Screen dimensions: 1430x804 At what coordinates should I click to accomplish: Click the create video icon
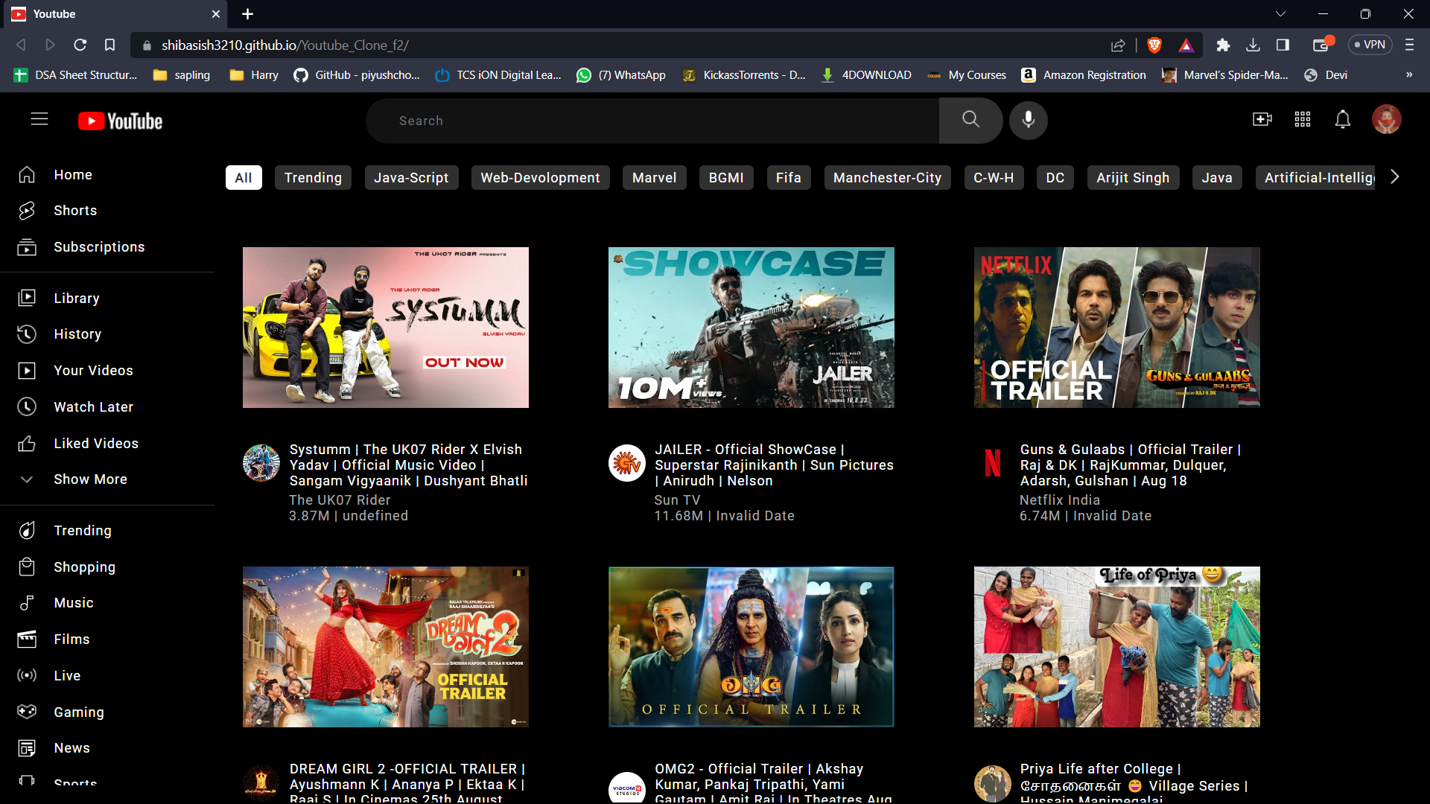pyautogui.click(x=1262, y=119)
